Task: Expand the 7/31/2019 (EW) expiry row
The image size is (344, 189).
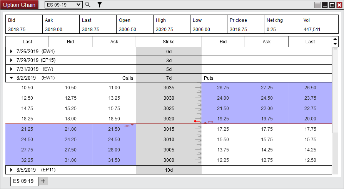Action: pos(12,69)
